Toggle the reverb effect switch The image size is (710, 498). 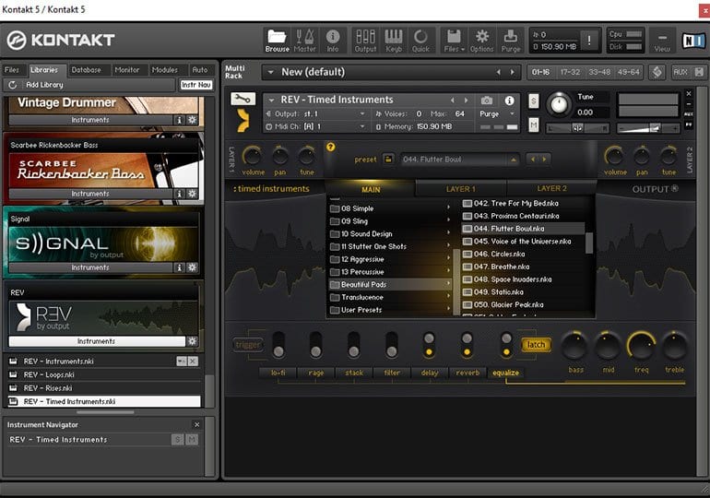(x=467, y=345)
